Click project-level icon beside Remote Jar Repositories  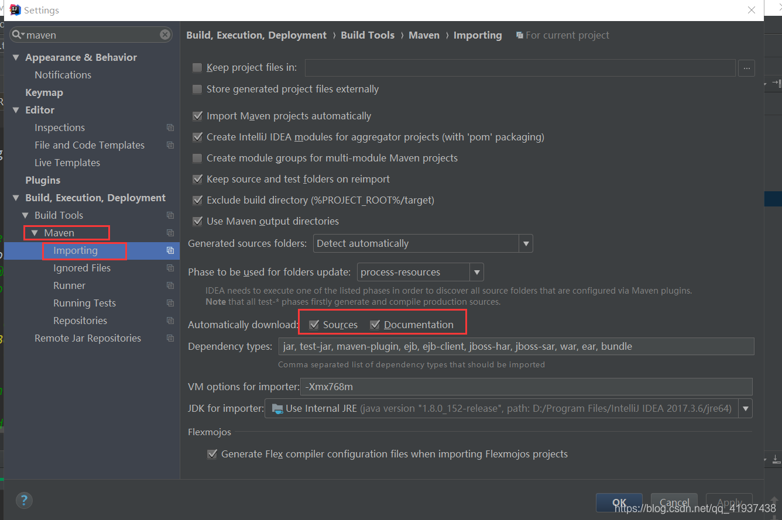(x=170, y=338)
